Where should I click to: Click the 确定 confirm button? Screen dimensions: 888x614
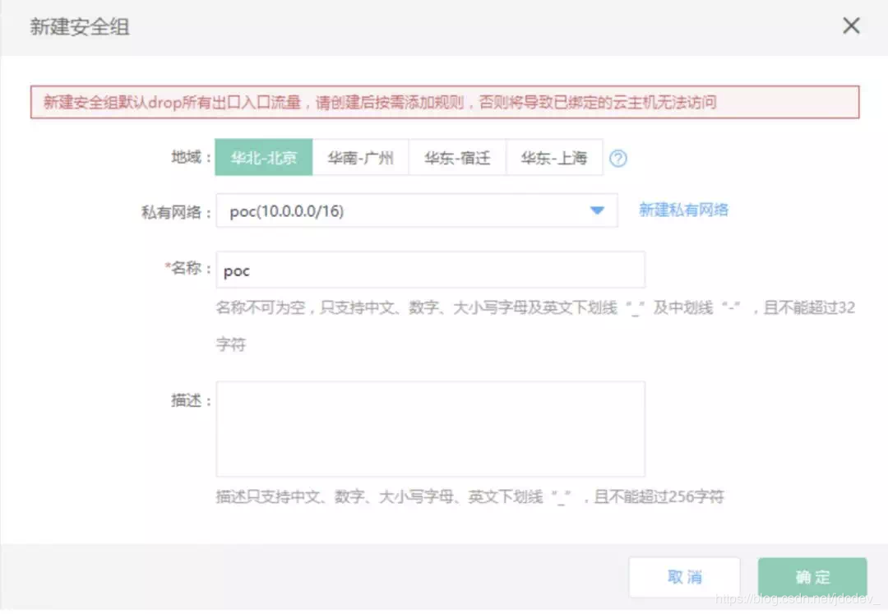[812, 576]
